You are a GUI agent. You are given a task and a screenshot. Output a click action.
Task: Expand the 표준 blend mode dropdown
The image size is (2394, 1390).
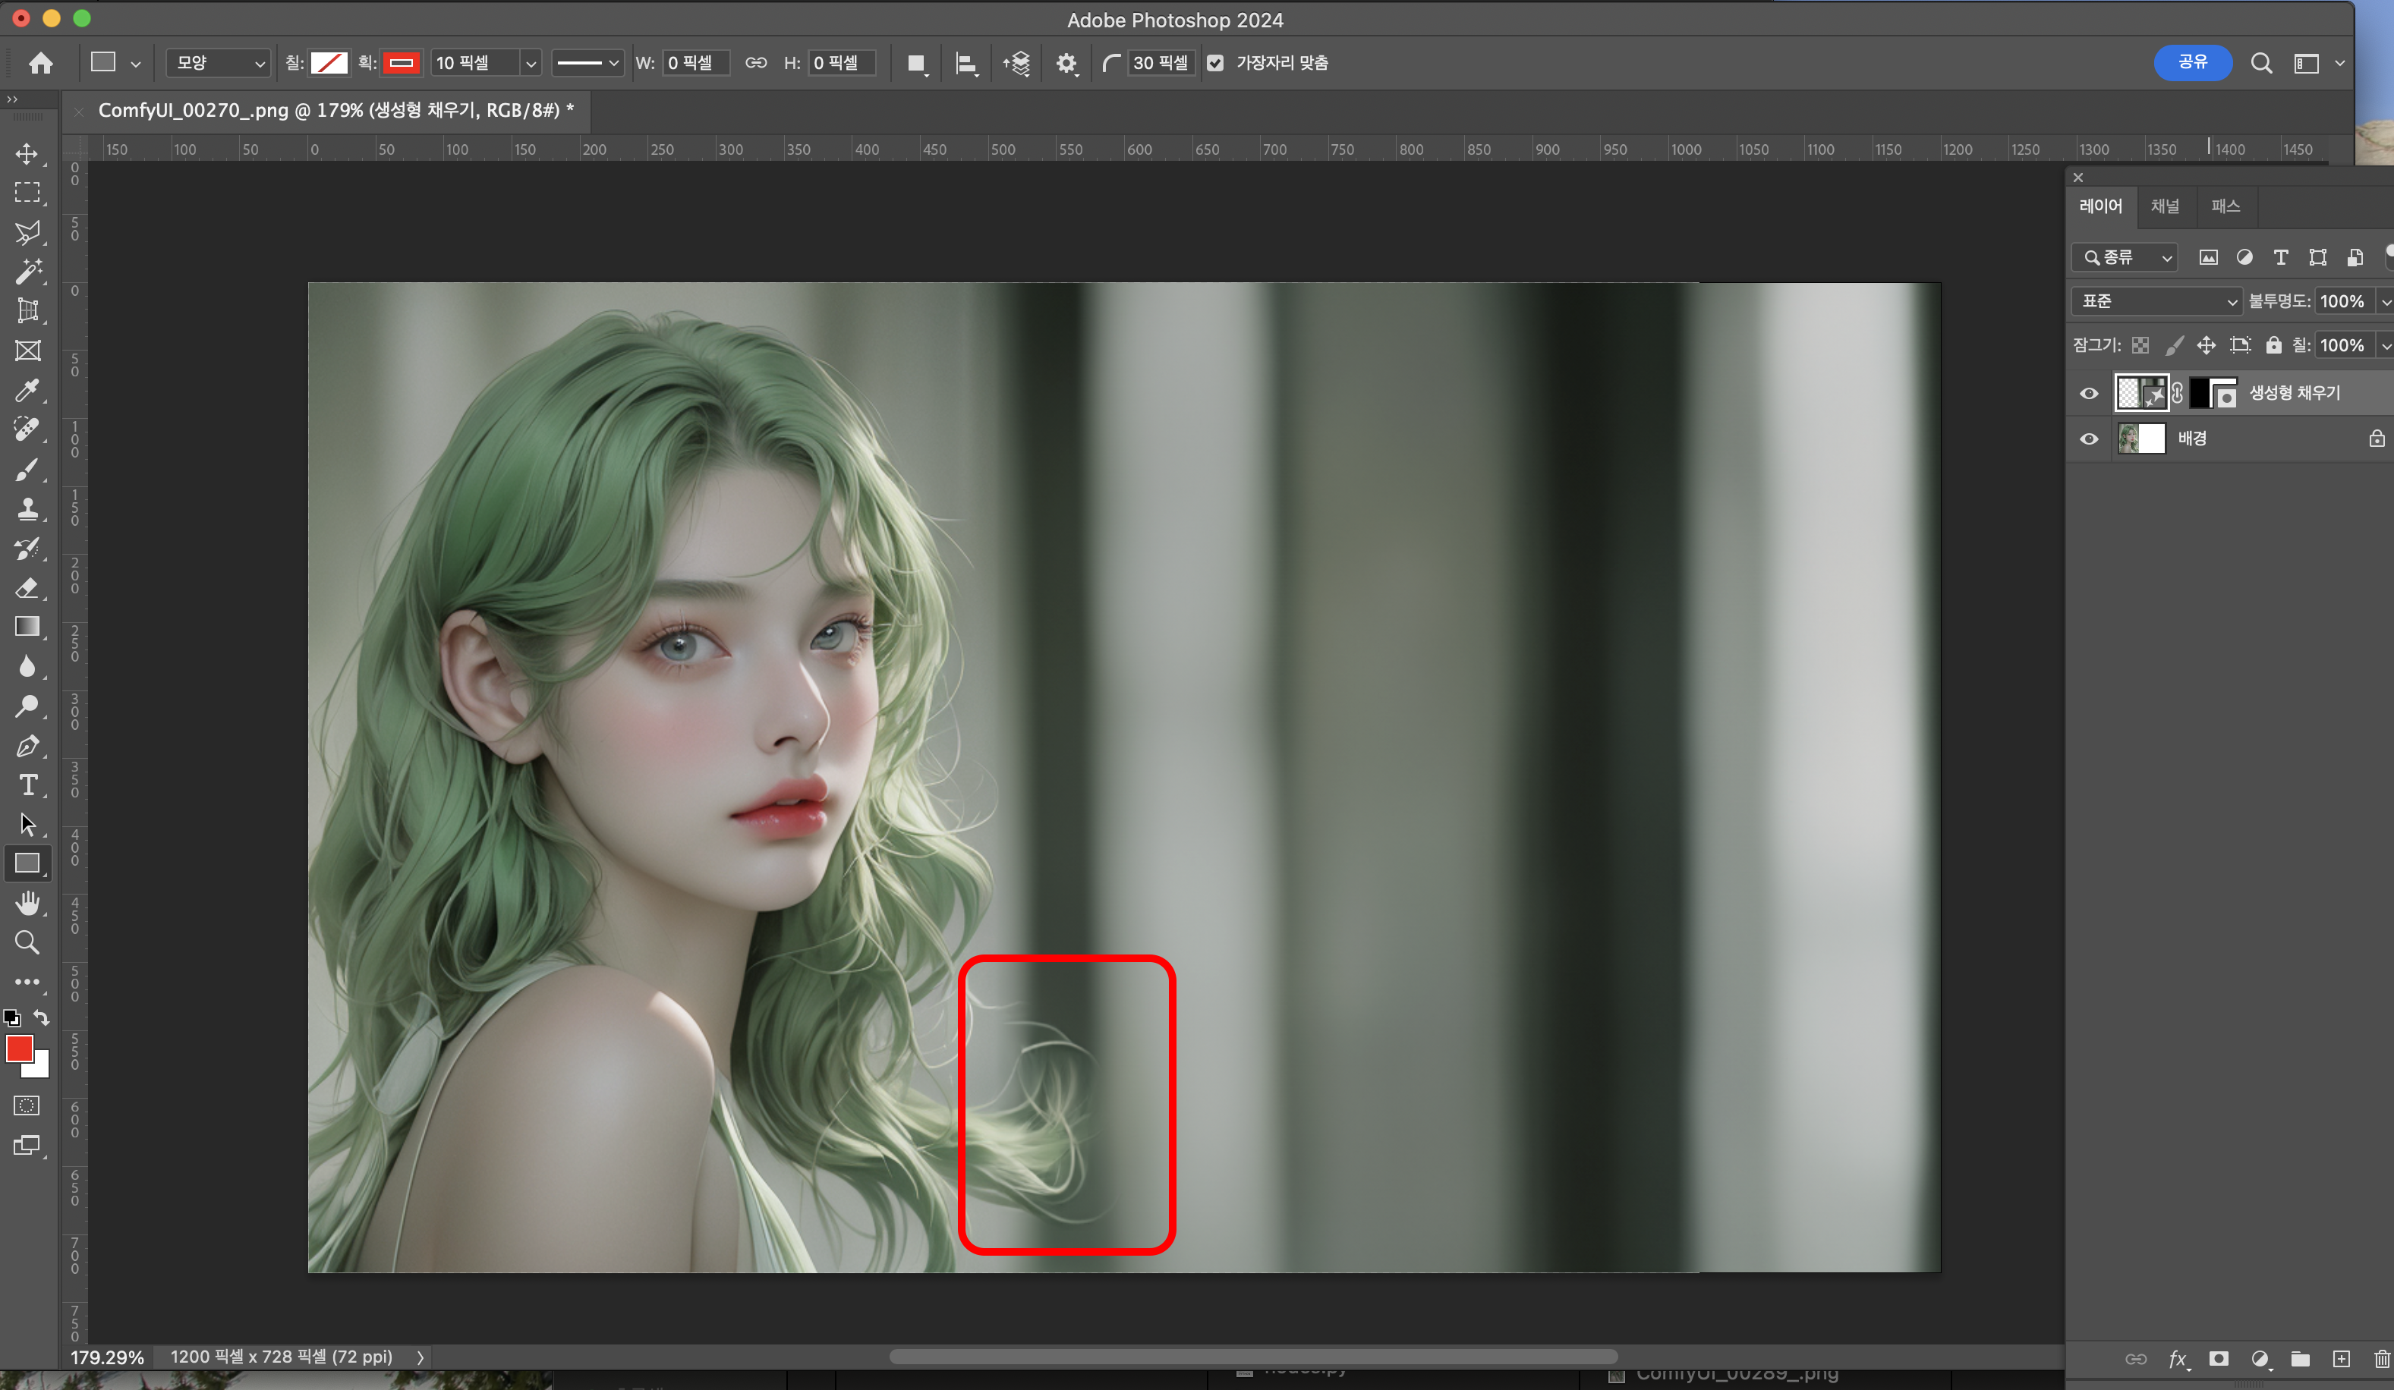click(2156, 302)
